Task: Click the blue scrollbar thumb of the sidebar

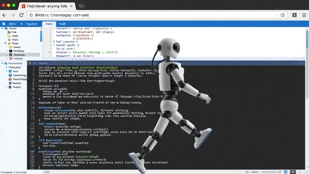Action: click(41, 36)
